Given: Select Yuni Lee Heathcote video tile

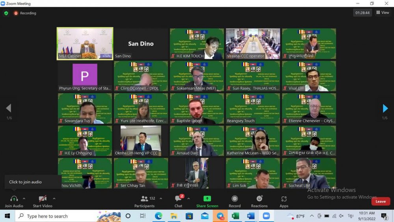Looking at the screenshot, I should click(x=141, y=108).
